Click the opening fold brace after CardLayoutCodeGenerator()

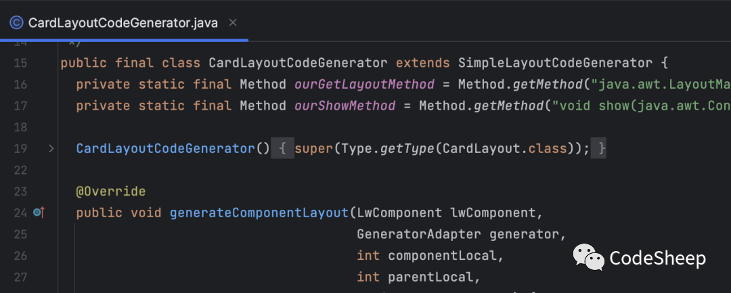pos(282,149)
